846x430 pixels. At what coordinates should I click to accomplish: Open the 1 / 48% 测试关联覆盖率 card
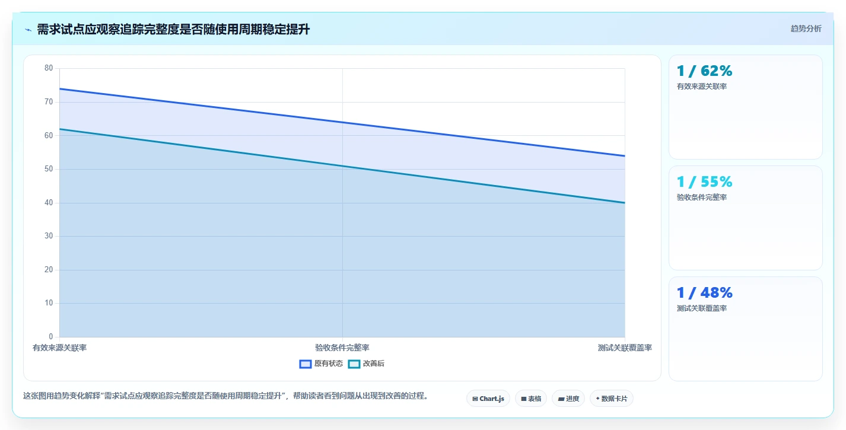(x=745, y=329)
